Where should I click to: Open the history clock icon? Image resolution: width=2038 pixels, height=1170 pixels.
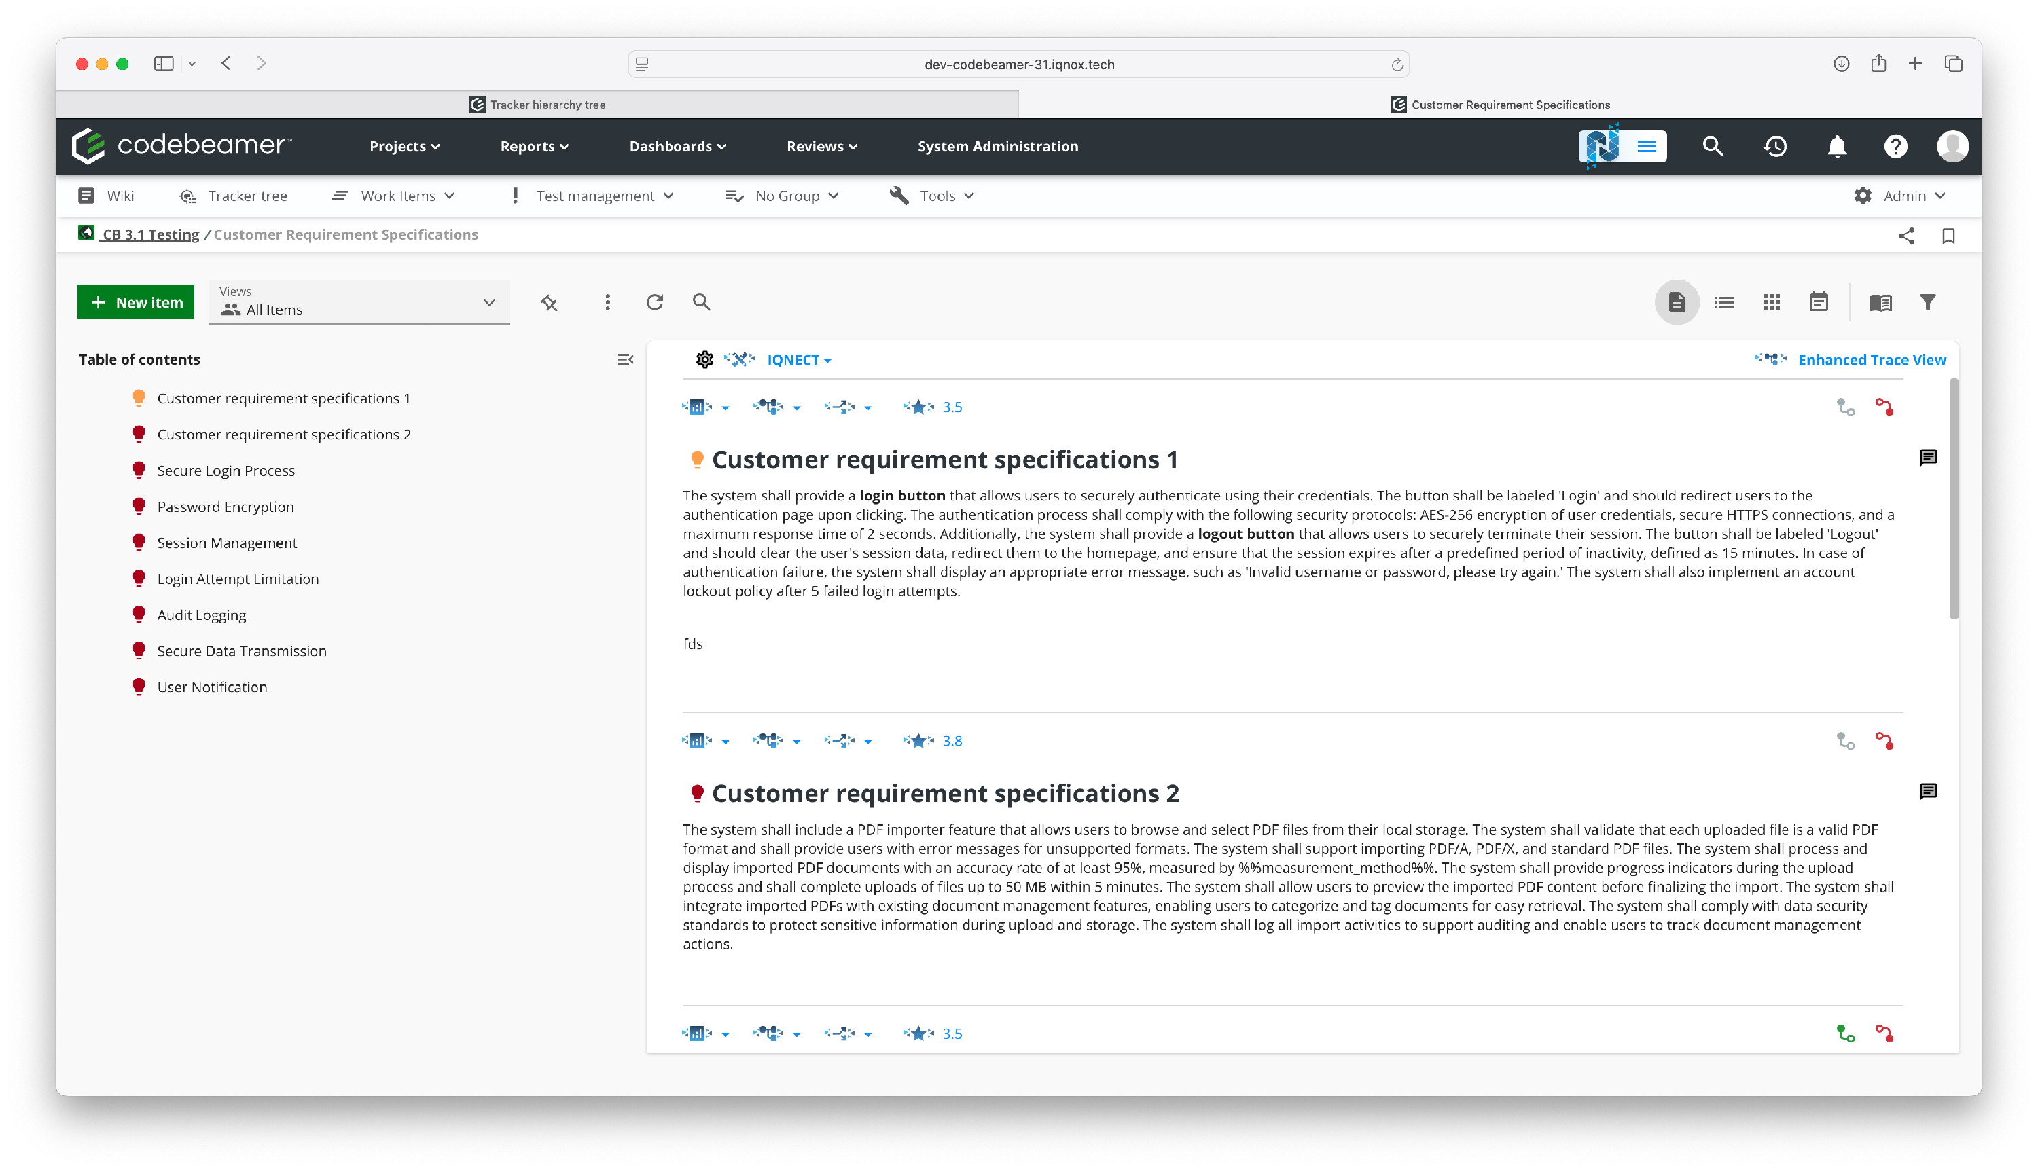[1775, 146]
